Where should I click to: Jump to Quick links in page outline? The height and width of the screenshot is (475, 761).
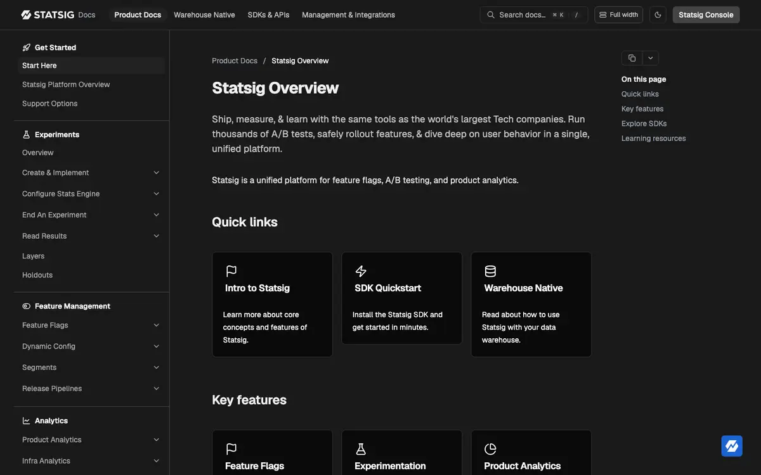(640, 94)
